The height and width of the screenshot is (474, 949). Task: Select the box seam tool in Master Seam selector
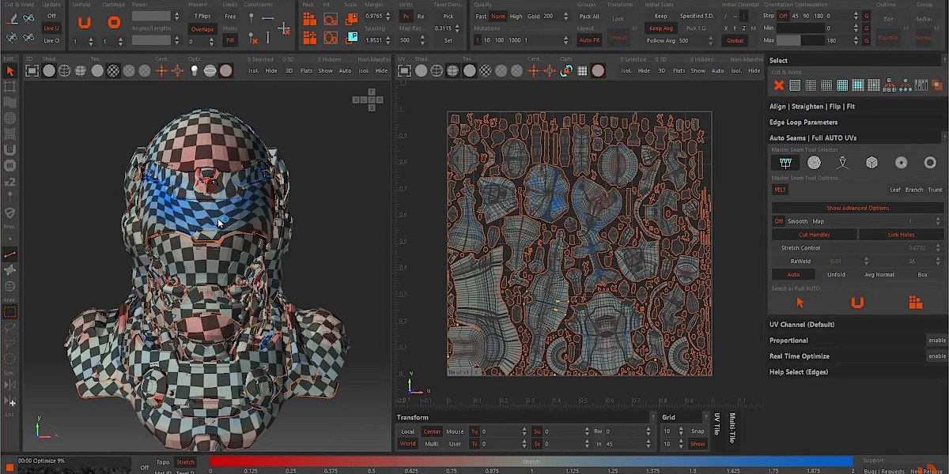[871, 163]
